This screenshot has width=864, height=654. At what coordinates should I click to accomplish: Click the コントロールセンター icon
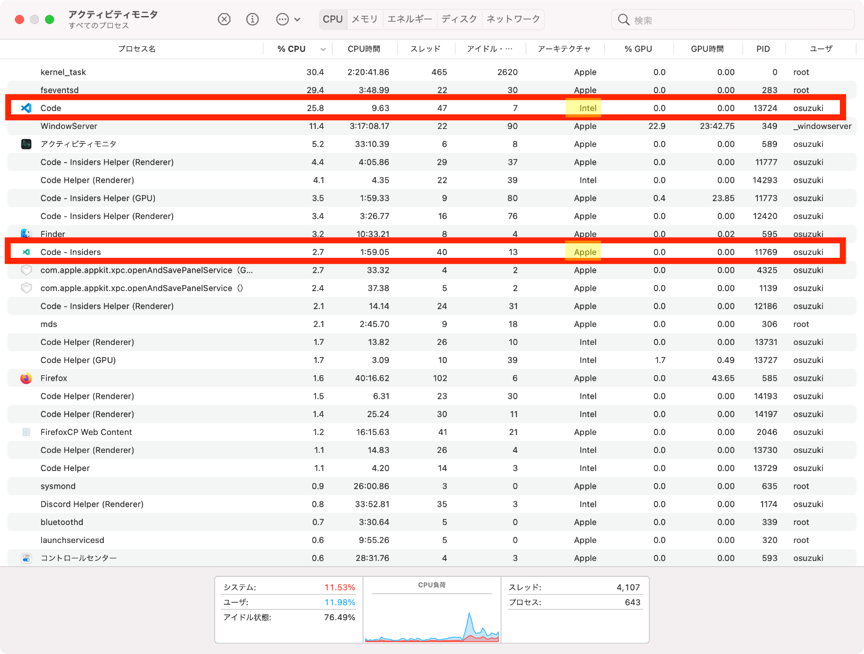pyautogui.click(x=26, y=558)
